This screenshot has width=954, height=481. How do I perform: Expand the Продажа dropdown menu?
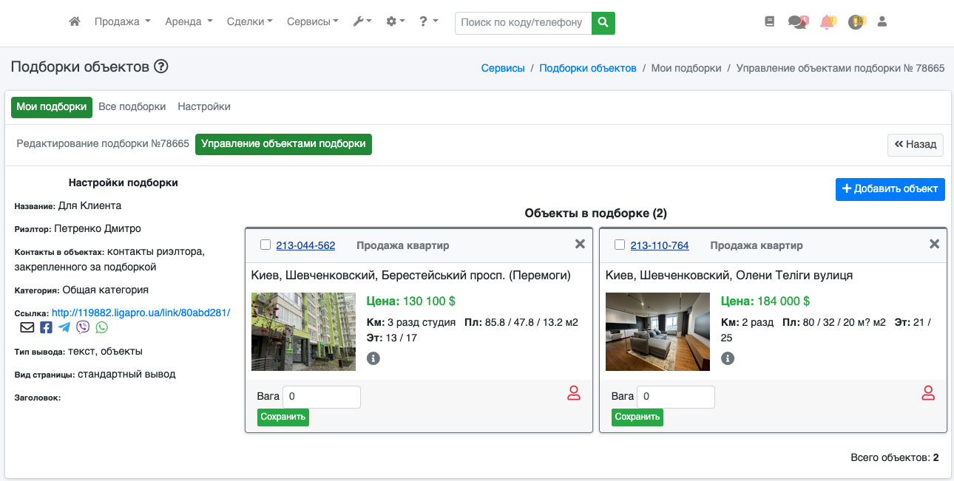(x=122, y=22)
